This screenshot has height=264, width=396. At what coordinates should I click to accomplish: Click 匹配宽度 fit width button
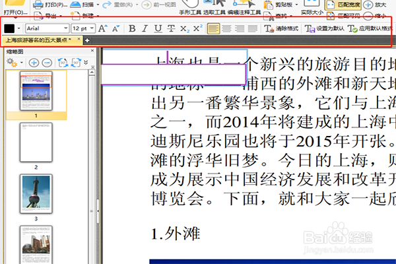(x=343, y=5)
